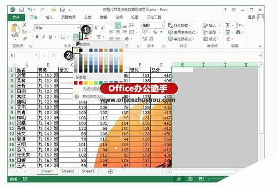The width and height of the screenshot is (278, 187).
Task: Enable top vertical alignment in the ribbon
Action: [x=111, y=25]
